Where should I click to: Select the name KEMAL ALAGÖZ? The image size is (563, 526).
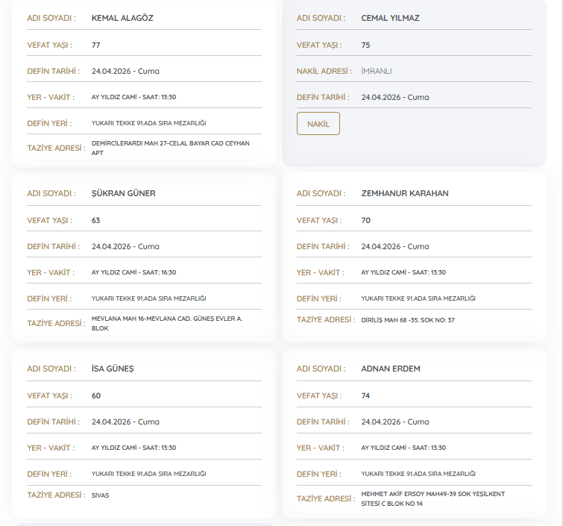pyautogui.click(x=122, y=18)
